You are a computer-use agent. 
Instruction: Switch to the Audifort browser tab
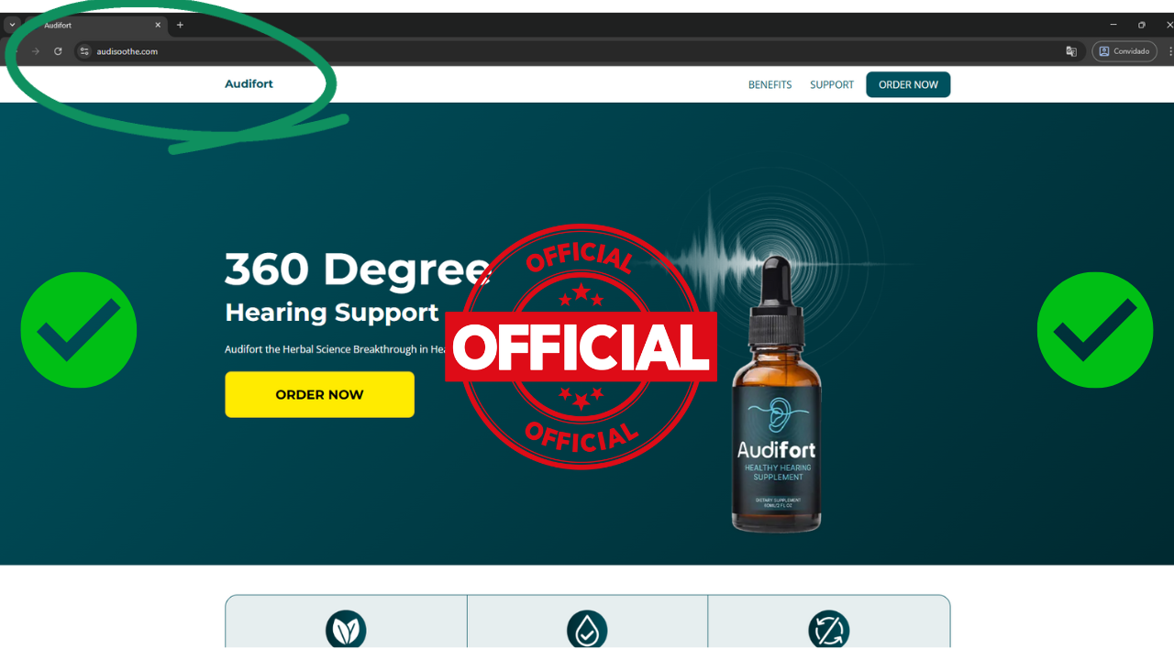(x=92, y=25)
